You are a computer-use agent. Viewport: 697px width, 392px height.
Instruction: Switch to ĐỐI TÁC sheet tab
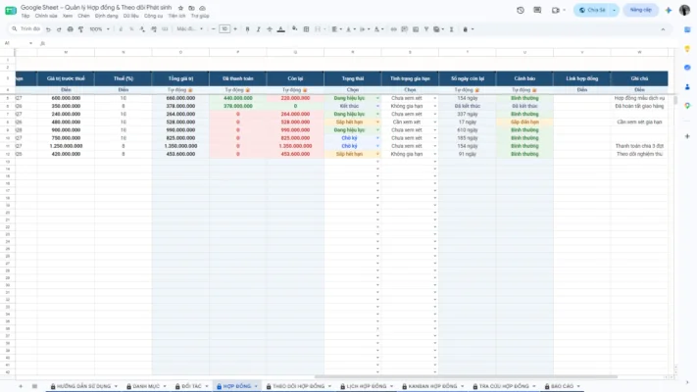(x=191, y=386)
